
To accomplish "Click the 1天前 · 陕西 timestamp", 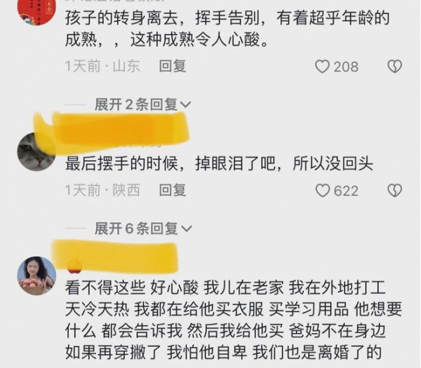I will tap(102, 191).
